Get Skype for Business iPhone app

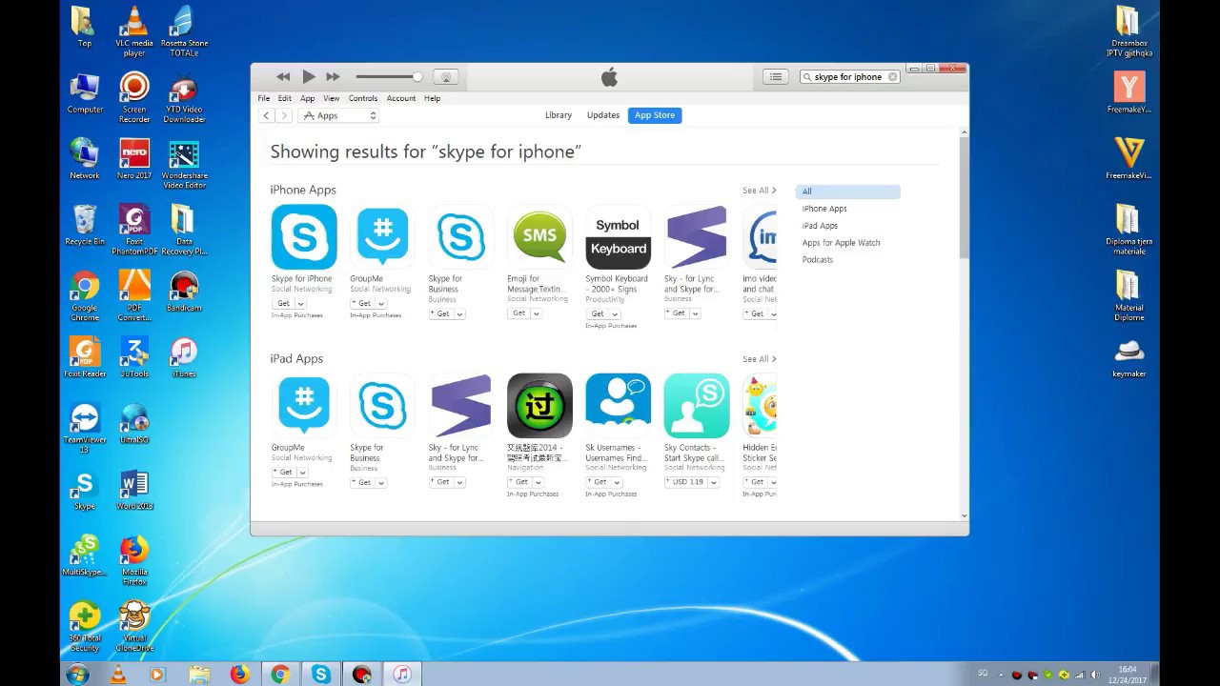[441, 313]
